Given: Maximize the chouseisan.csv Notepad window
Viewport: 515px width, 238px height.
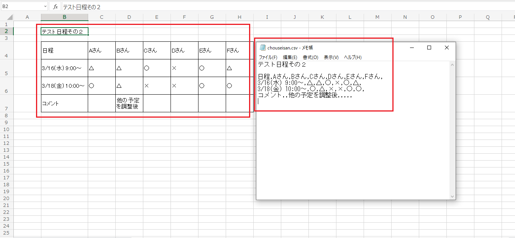Looking at the screenshot, I should [429, 48].
